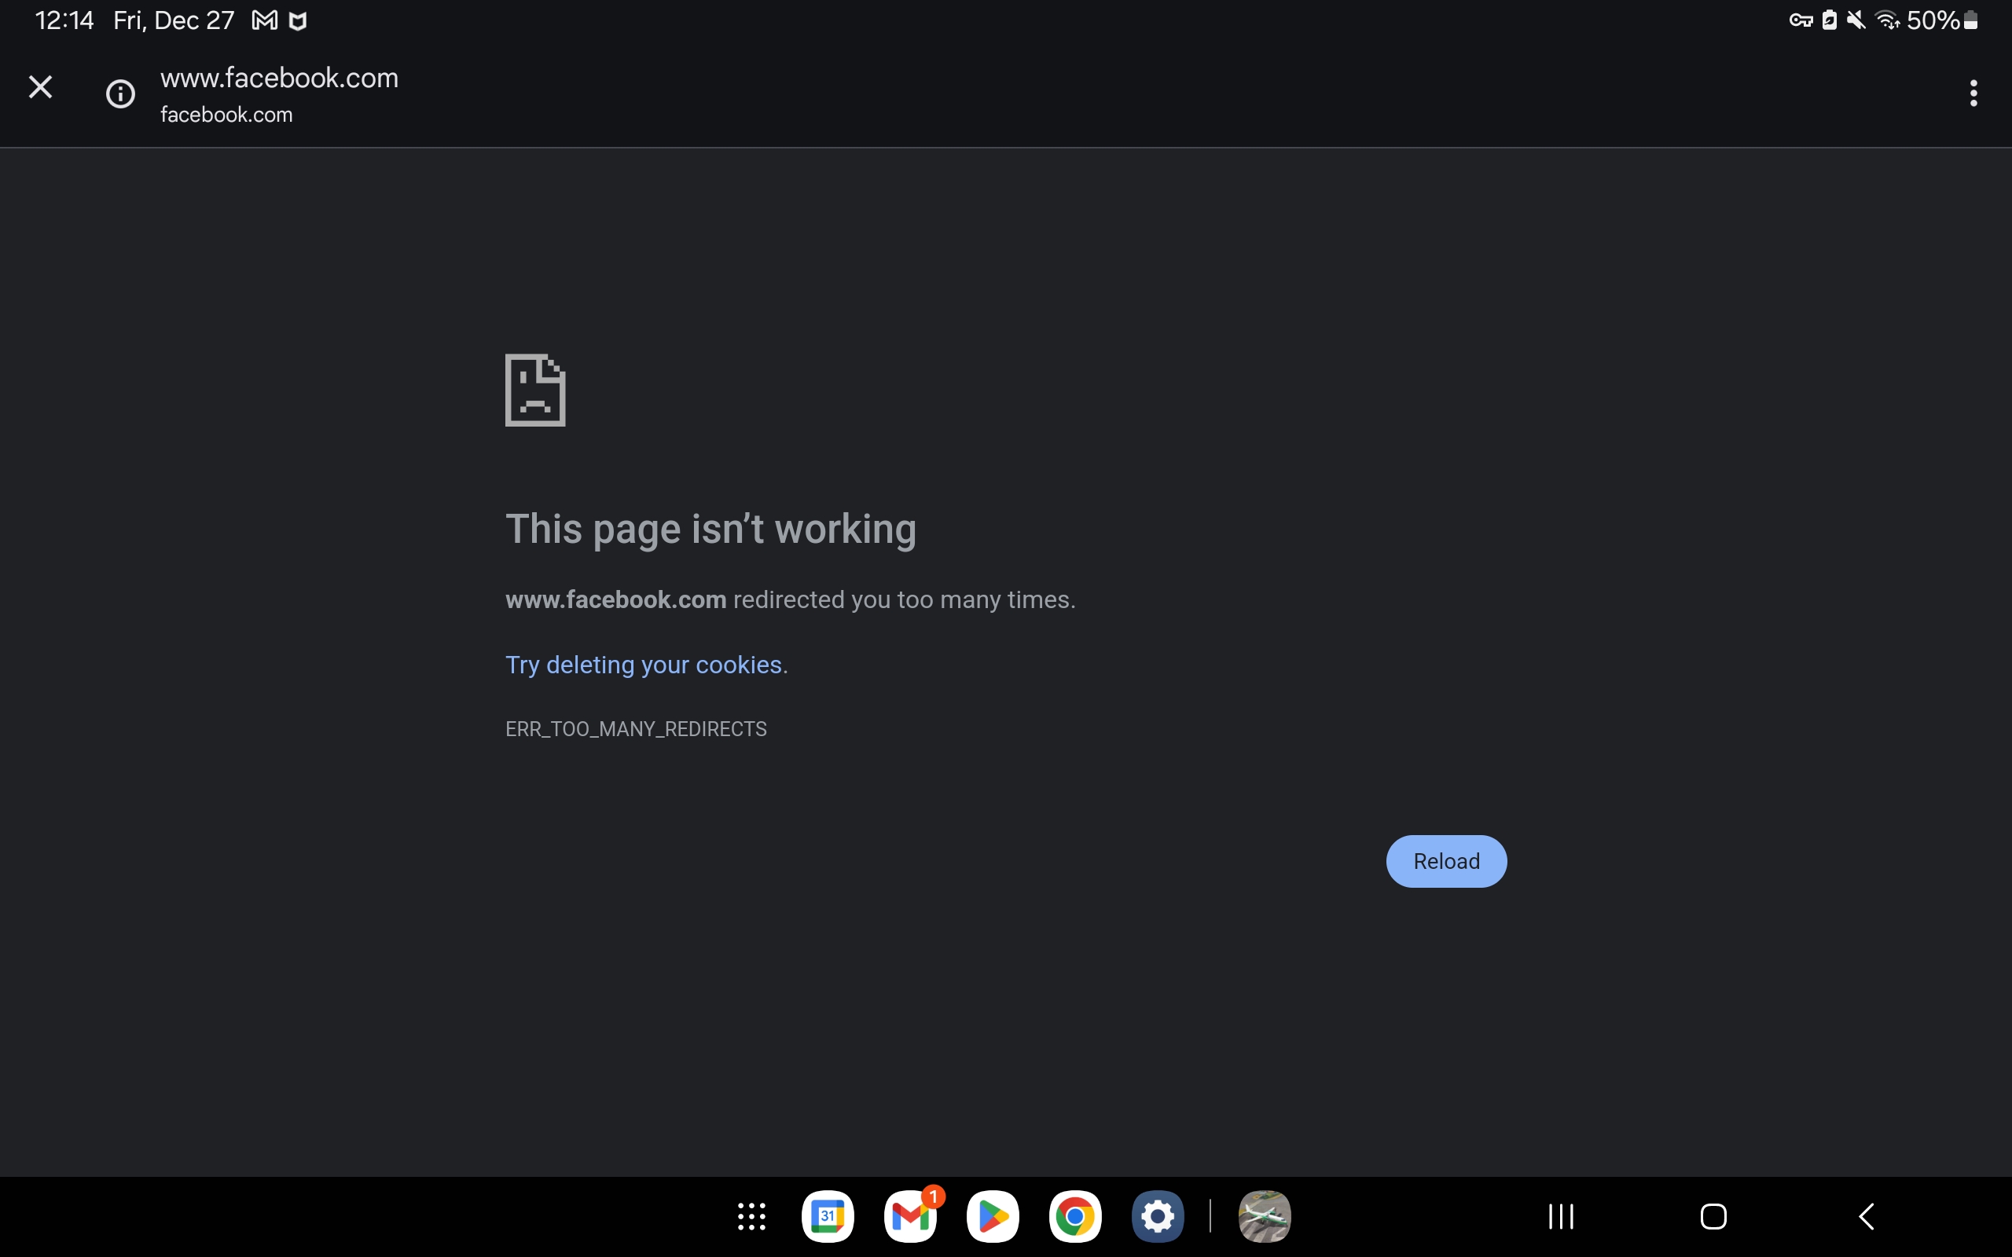Tap the facebook.com domain subtitle

pos(226,115)
